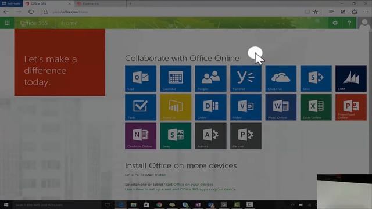Open Chrome from the taskbar
The height and width of the screenshot is (209, 372).
159,205
